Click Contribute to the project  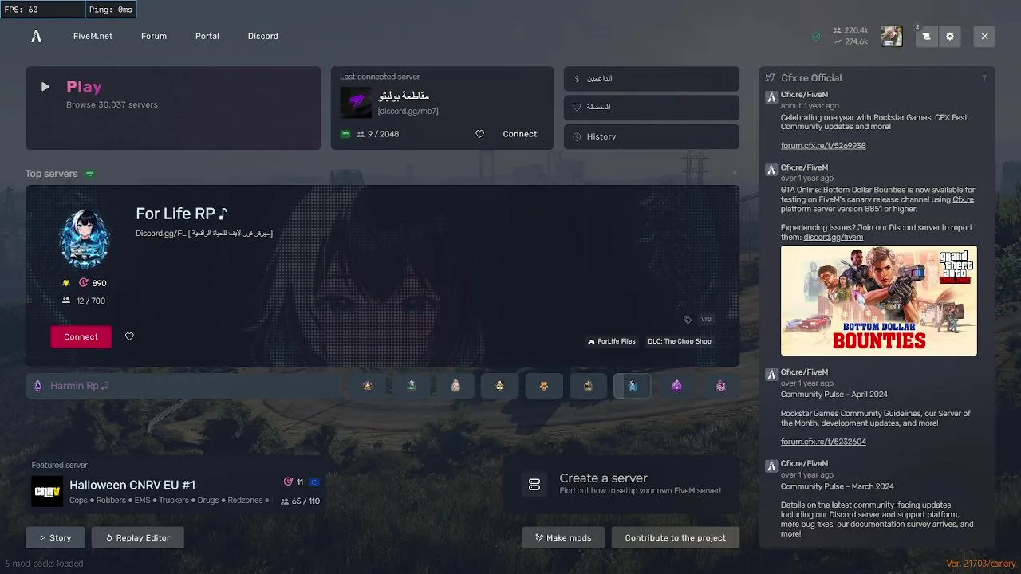(x=675, y=537)
